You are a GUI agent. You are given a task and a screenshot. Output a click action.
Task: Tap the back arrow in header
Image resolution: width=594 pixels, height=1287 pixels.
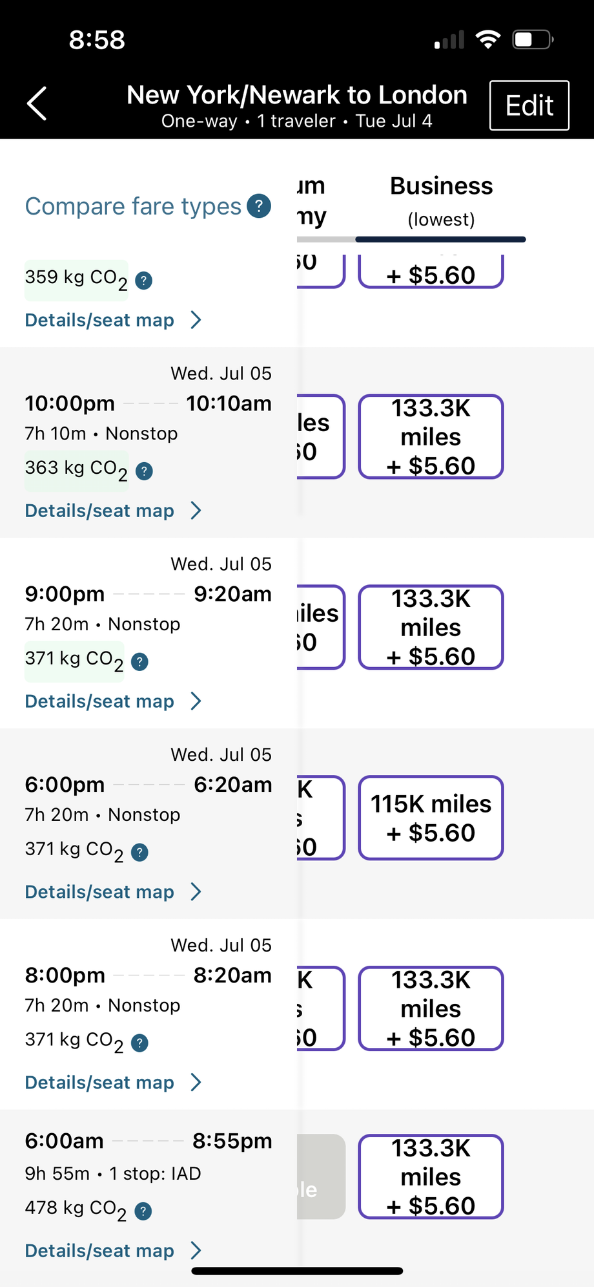[37, 103]
